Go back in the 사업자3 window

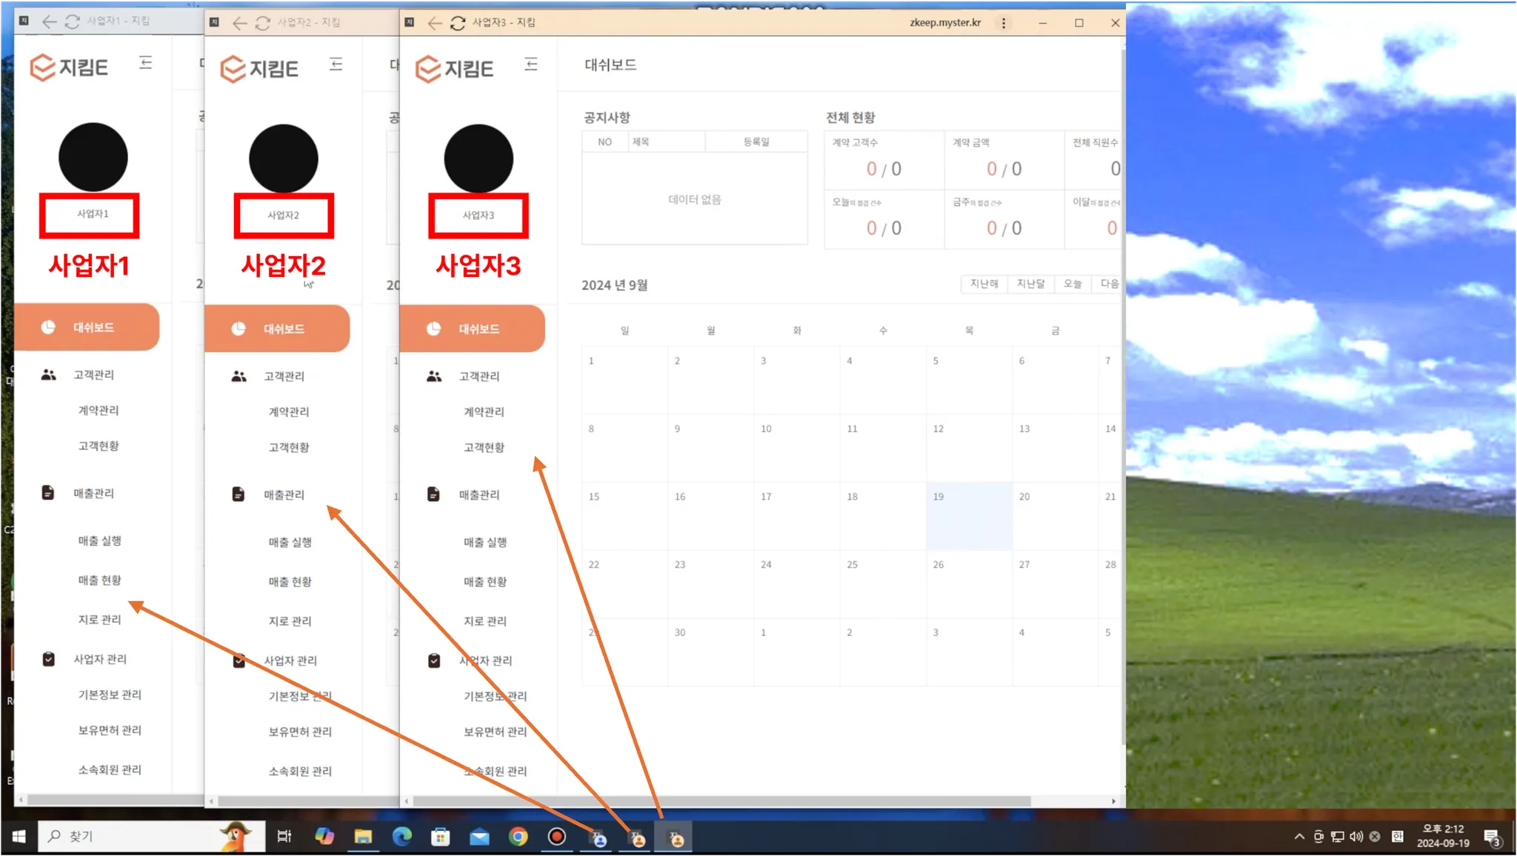[x=435, y=23]
